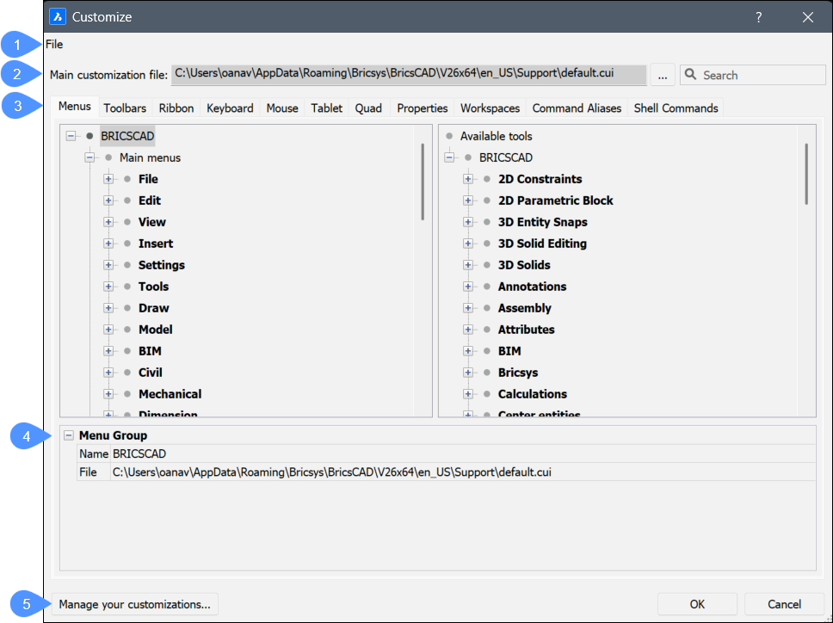Click the BricsCAD logo icon in title bar

click(x=58, y=16)
